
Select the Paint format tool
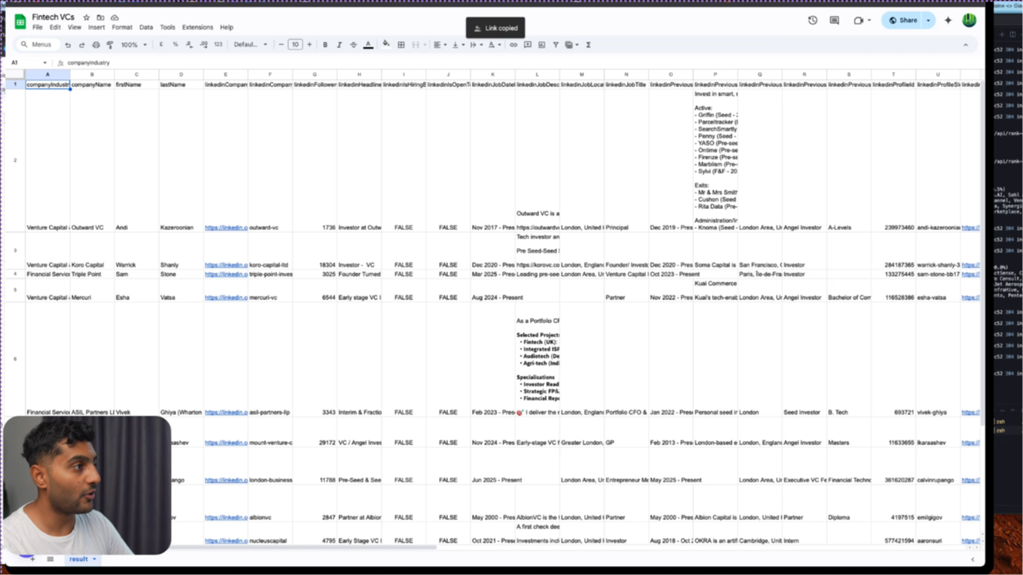click(110, 45)
